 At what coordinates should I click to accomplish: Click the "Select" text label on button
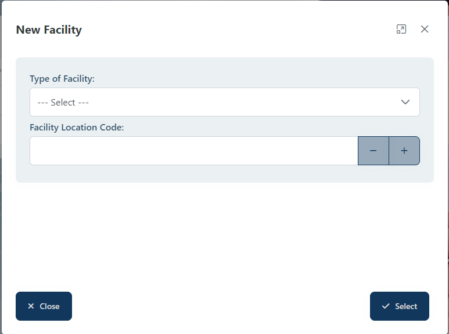click(406, 306)
